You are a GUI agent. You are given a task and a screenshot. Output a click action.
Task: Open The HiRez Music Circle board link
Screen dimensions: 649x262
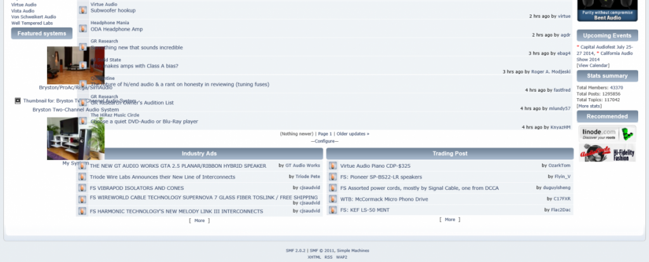pyautogui.click(x=115, y=115)
